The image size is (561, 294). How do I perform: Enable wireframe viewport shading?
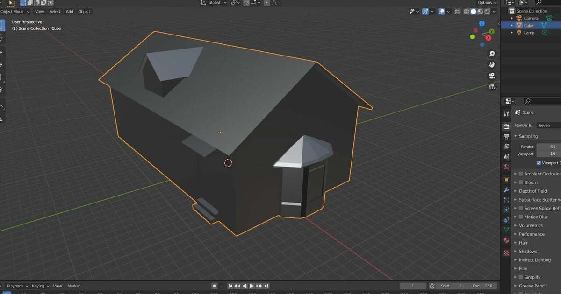click(466, 12)
